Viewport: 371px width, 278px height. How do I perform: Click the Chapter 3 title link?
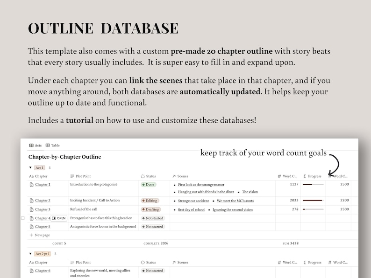pyautogui.click(x=43, y=209)
